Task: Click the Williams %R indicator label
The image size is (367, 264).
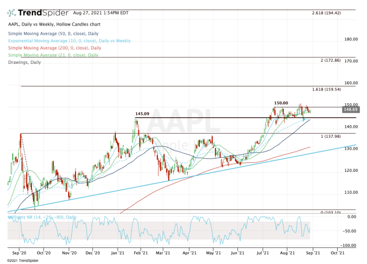Action: click(x=42, y=217)
